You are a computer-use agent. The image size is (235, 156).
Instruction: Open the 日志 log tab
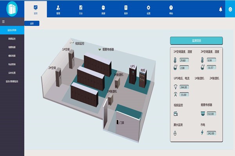tap(81, 9)
